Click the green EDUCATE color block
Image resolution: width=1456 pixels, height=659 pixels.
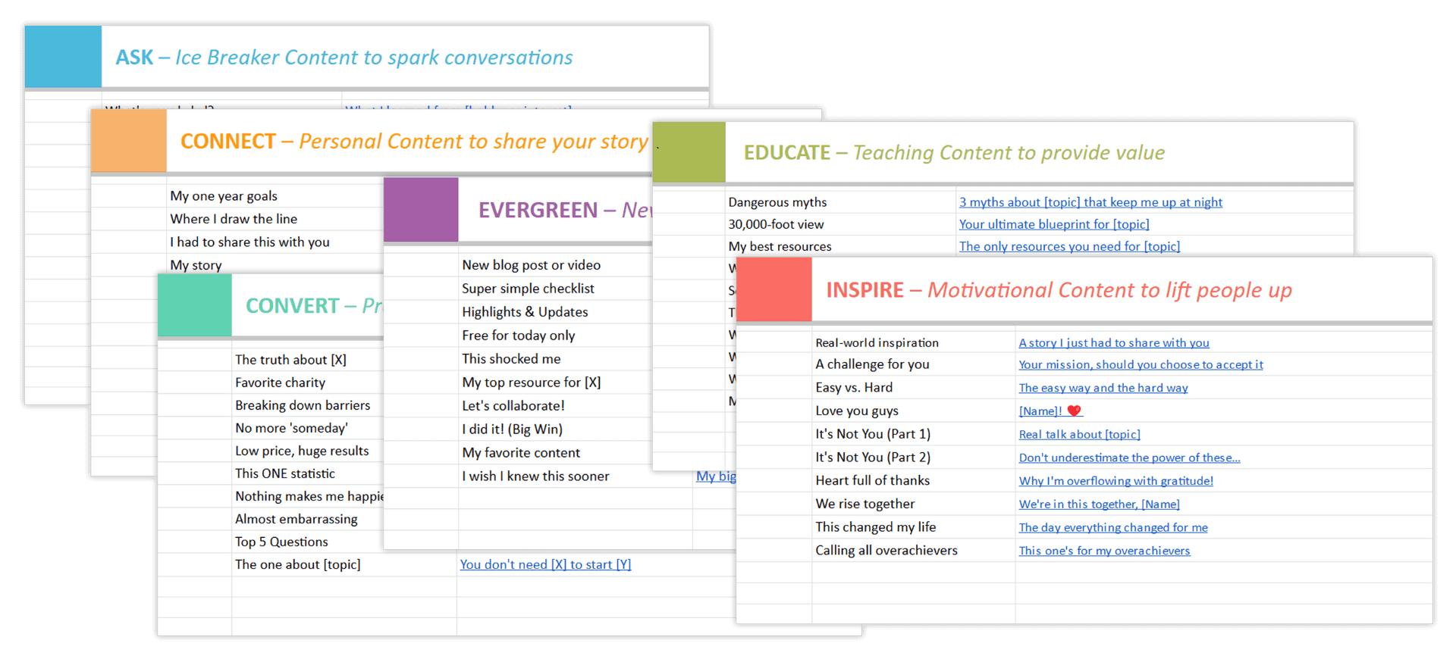pyautogui.click(x=689, y=152)
